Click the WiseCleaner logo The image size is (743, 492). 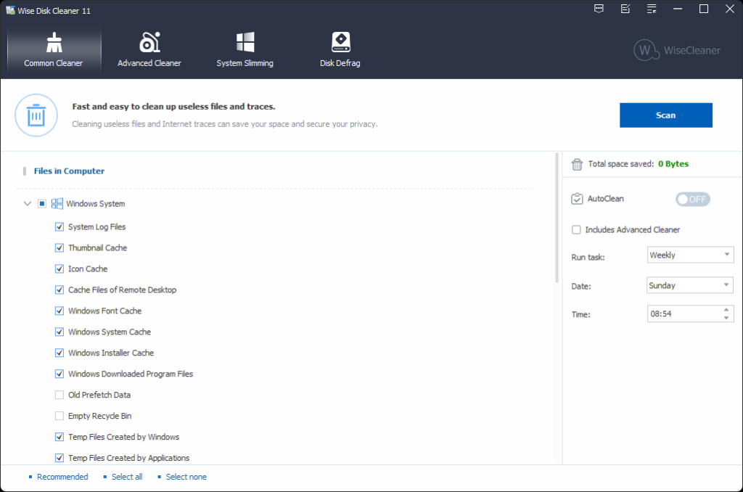click(677, 50)
